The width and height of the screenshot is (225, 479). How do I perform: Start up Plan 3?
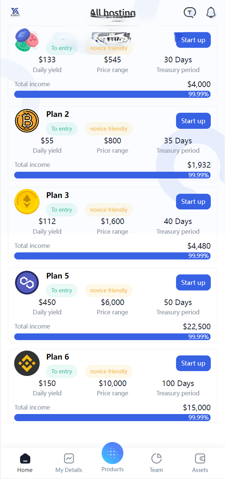click(193, 202)
